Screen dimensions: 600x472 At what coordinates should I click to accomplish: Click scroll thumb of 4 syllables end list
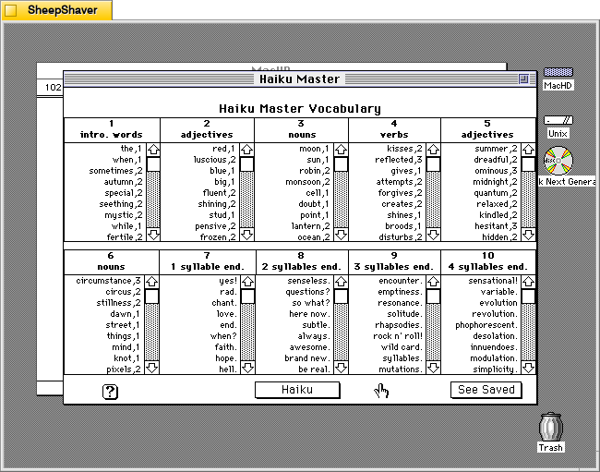click(x=528, y=297)
